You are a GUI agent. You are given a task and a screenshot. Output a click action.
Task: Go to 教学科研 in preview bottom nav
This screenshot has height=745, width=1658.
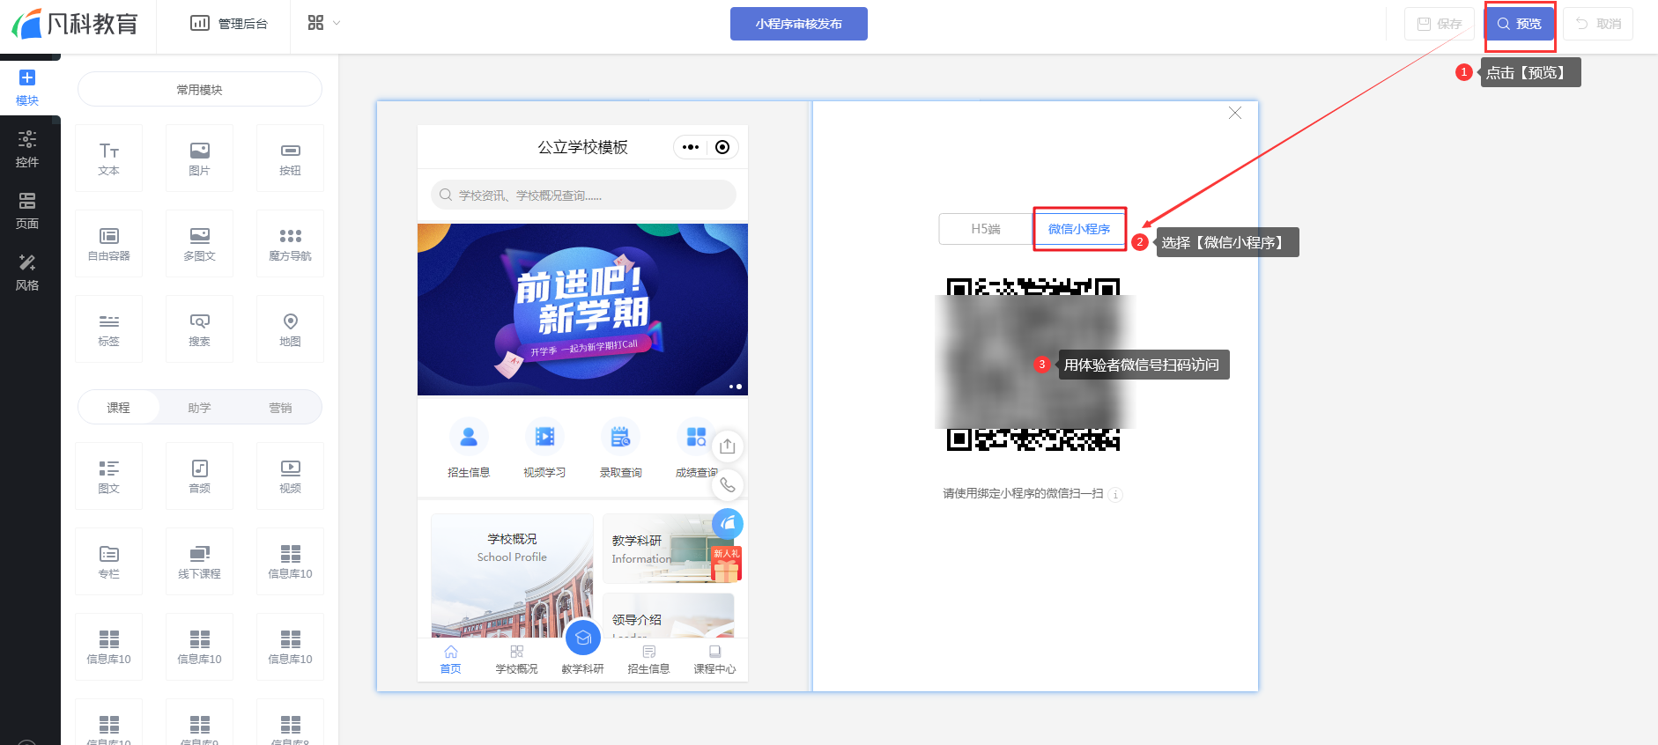coord(582,650)
